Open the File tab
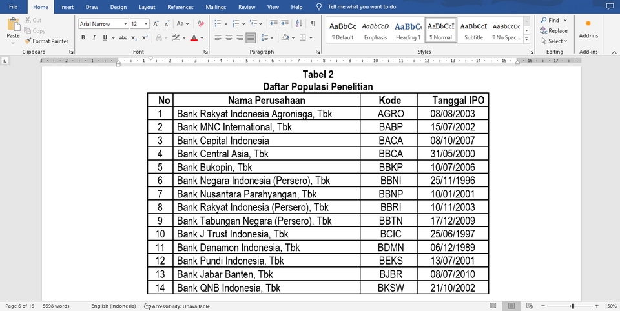The height and width of the screenshot is (311, 620). point(13,6)
